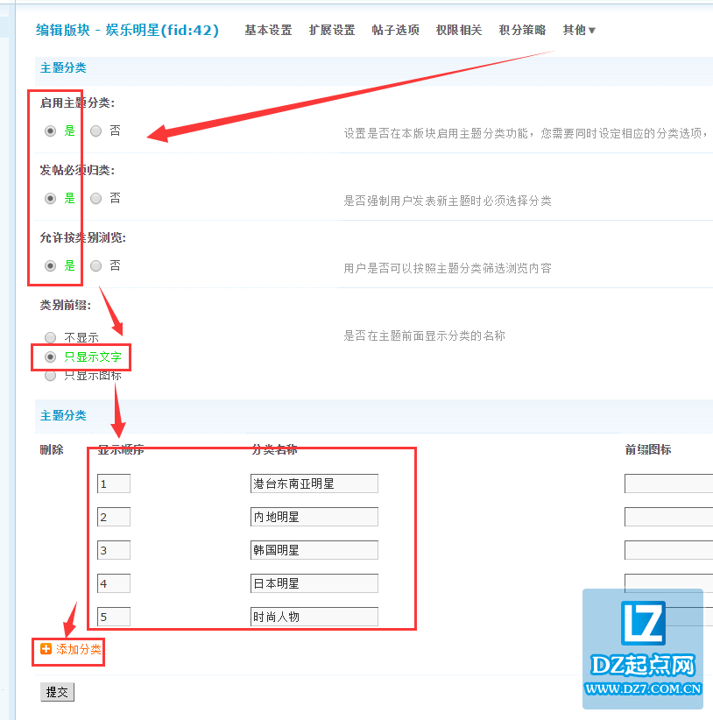Click the 前缀图标 column header
This screenshot has width=713, height=720.
pos(648,449)
